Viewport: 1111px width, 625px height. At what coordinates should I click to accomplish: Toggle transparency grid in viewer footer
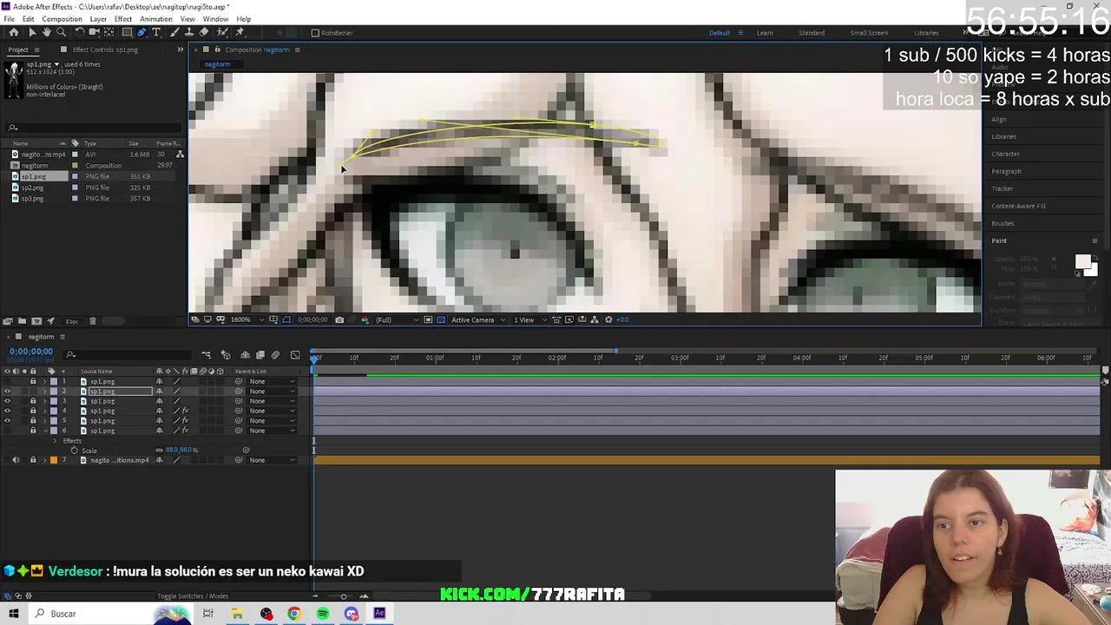(441, 319)
